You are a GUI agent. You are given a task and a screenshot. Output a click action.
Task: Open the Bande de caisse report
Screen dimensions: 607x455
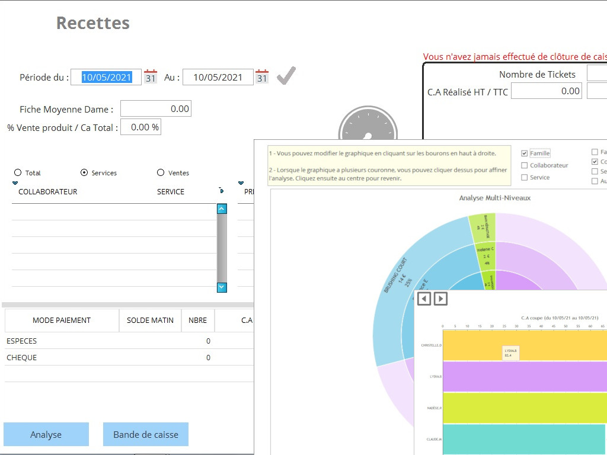(146, 434)
